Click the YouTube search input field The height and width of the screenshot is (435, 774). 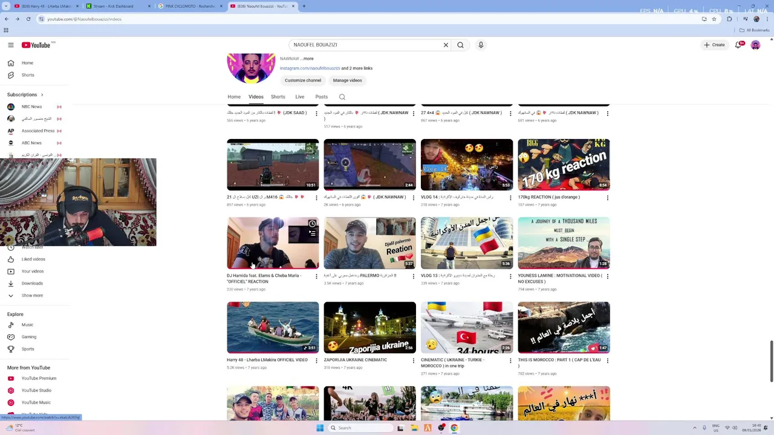point(365,45)
